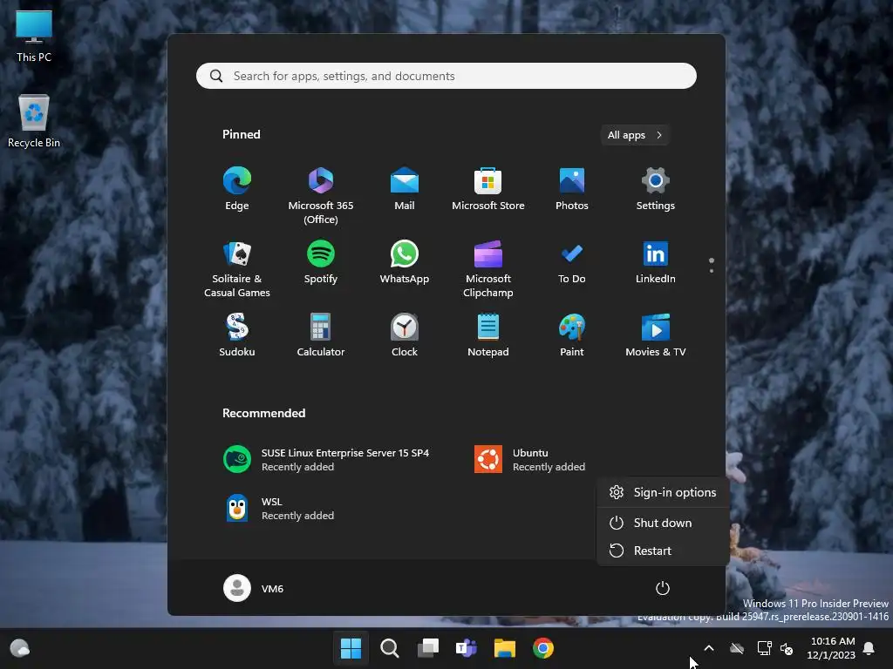Image resolution: width=893 pixels, height=669 pixels.
Task: Click the muted volume tray icon
Action: pos(787,648)
